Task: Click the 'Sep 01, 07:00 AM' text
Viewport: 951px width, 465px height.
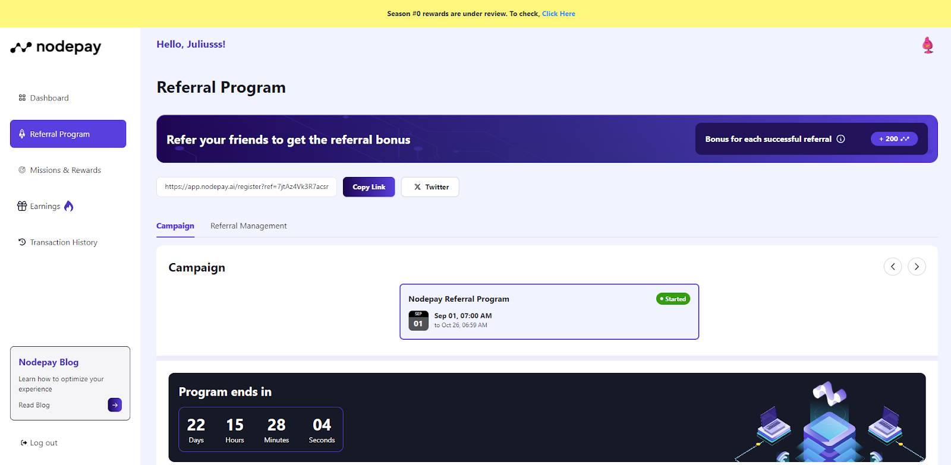Action: (x=463, y=316)
